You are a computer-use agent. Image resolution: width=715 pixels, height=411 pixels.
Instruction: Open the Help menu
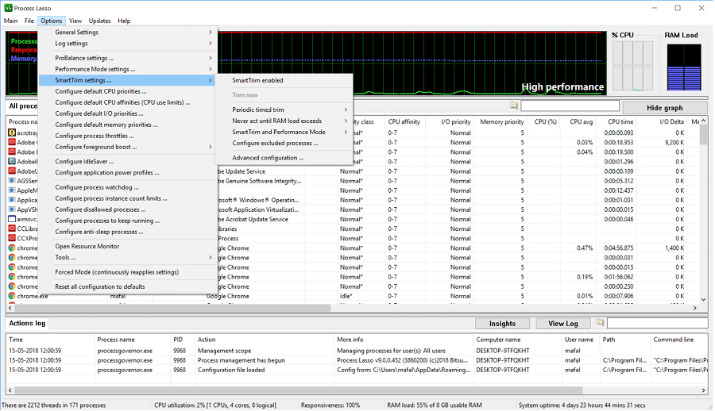click(x=124, y=21)
